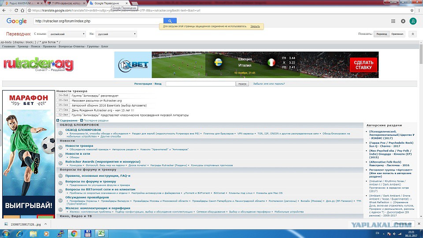Click the volume icon in system tray
The height and width of the screenshot is (238, 423).
(x=394, y=234)
